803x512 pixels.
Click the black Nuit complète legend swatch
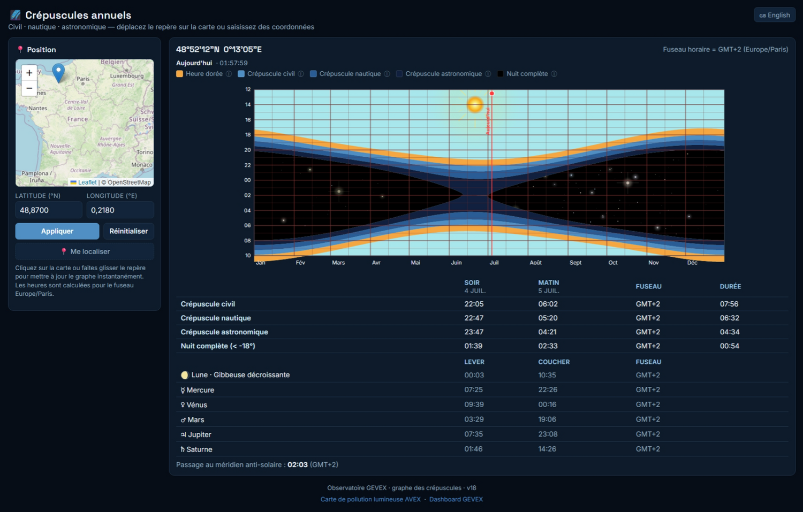(x=501, y=74)
